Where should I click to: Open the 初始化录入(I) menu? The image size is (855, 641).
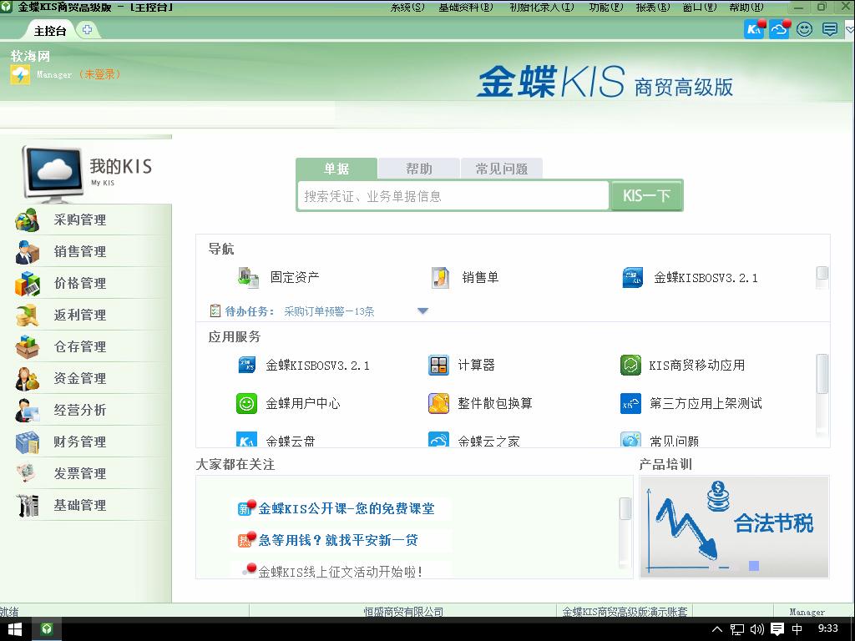tap(541, 7)
